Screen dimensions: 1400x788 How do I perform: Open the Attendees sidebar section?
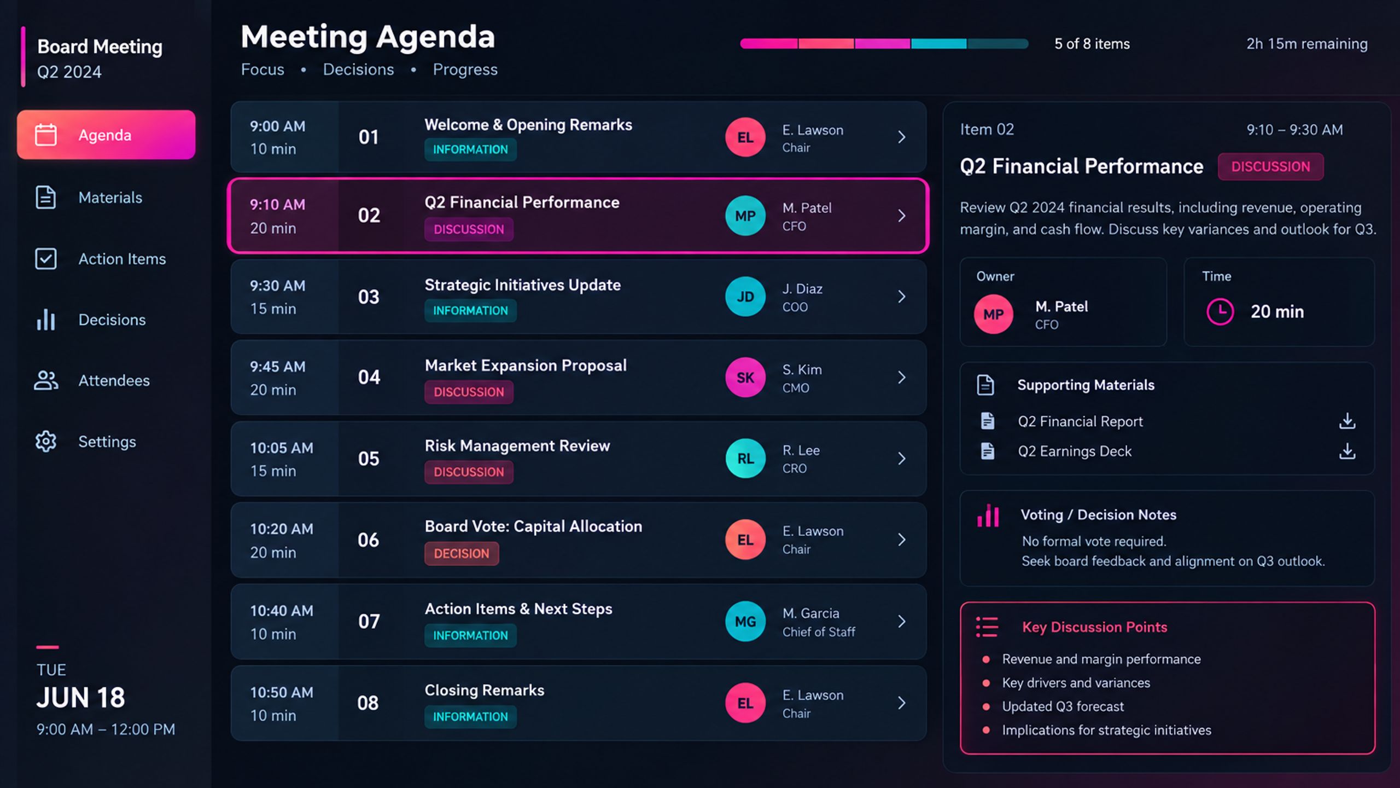[x=107, y=381]
